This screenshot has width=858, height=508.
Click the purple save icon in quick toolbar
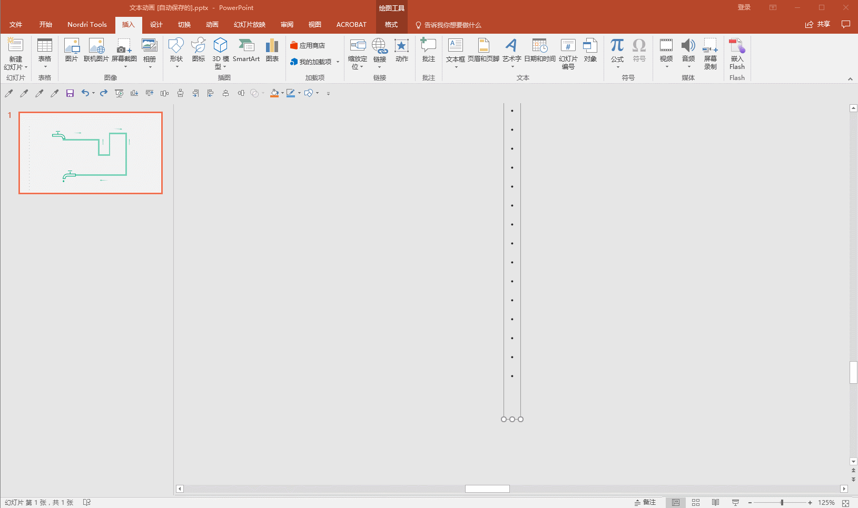(70, 93)
